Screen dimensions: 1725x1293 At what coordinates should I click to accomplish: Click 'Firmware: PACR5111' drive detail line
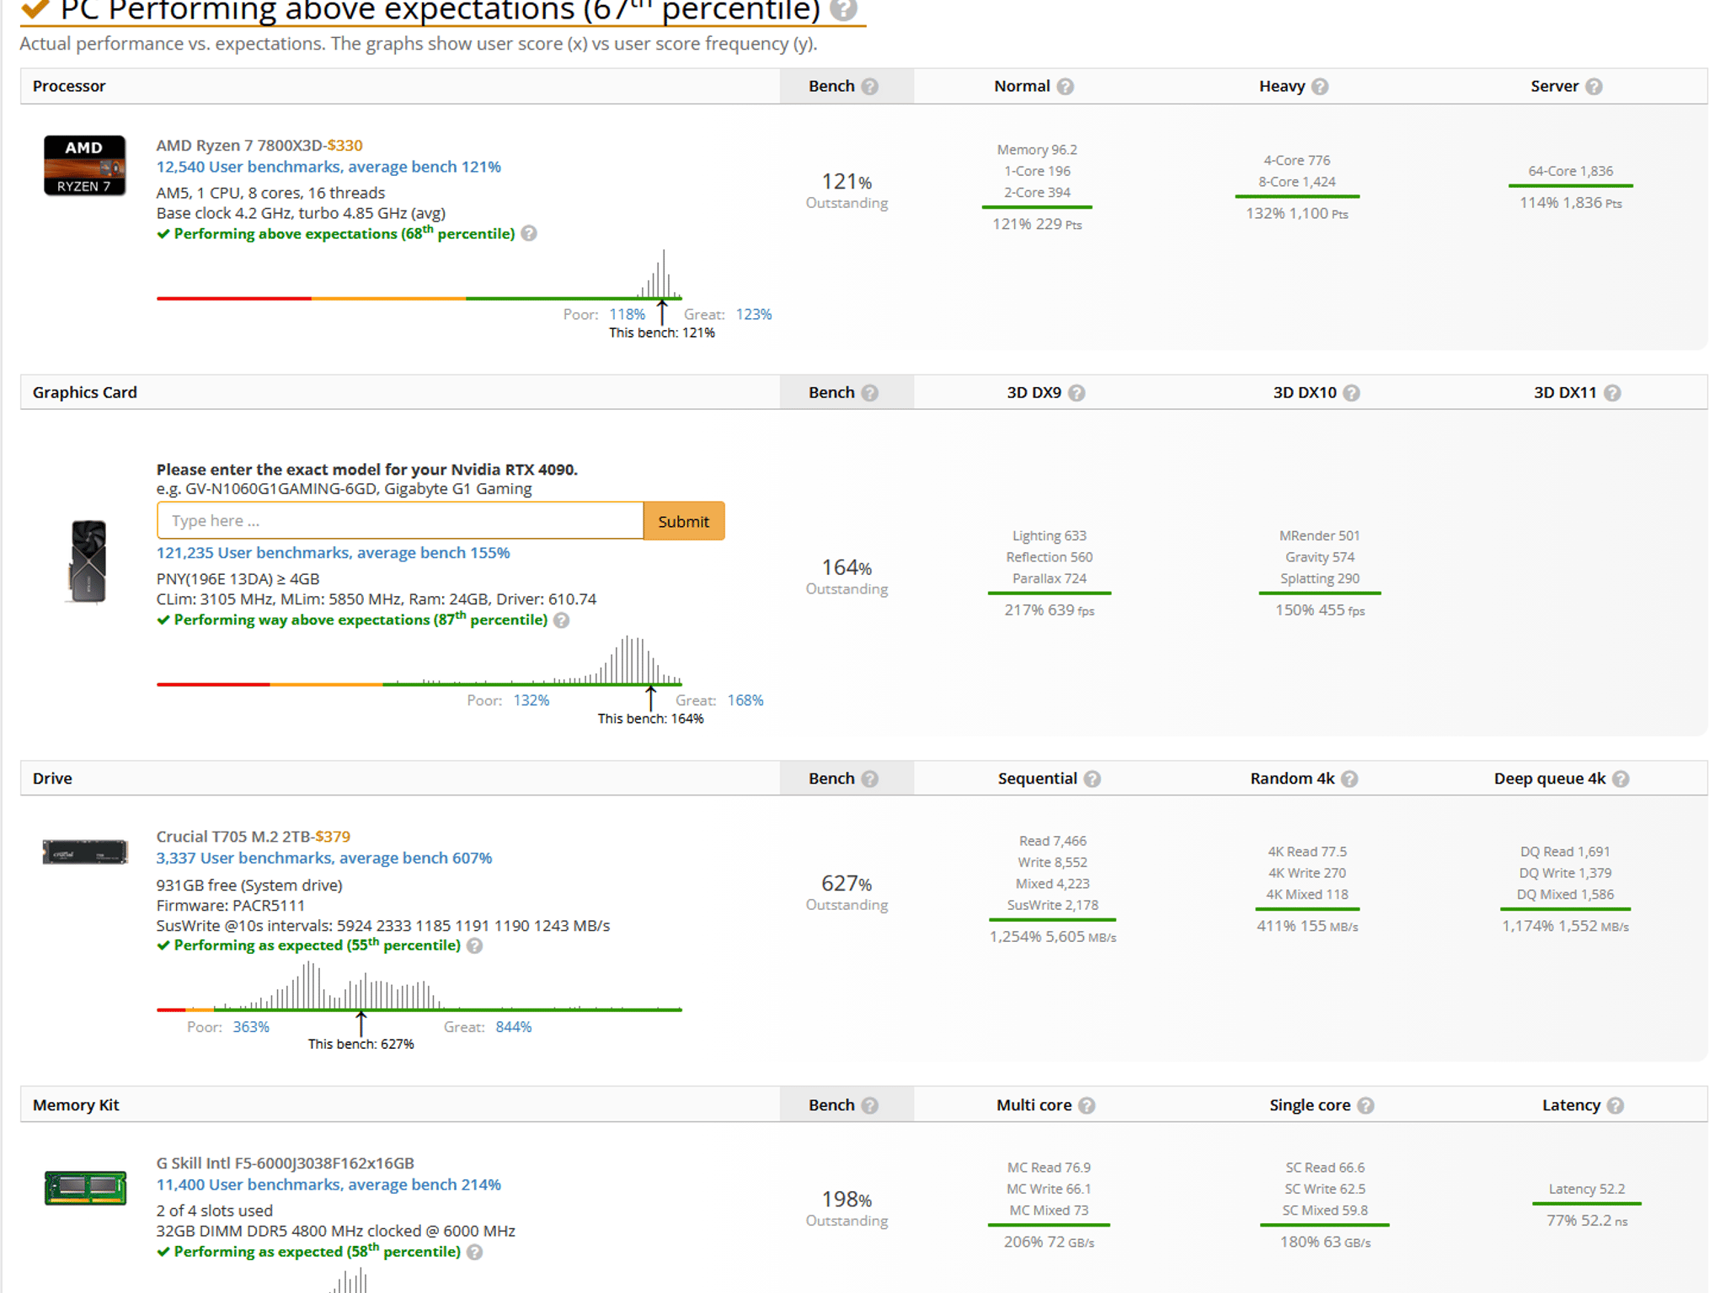point(231,906)
